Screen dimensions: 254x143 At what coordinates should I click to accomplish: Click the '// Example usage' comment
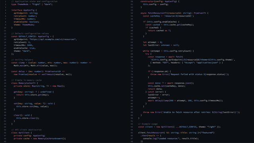tap(148, 124)
